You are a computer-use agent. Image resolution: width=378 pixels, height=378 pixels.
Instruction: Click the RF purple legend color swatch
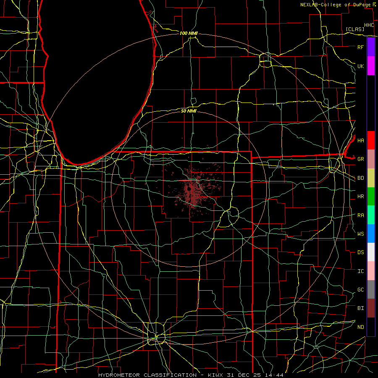371,47
